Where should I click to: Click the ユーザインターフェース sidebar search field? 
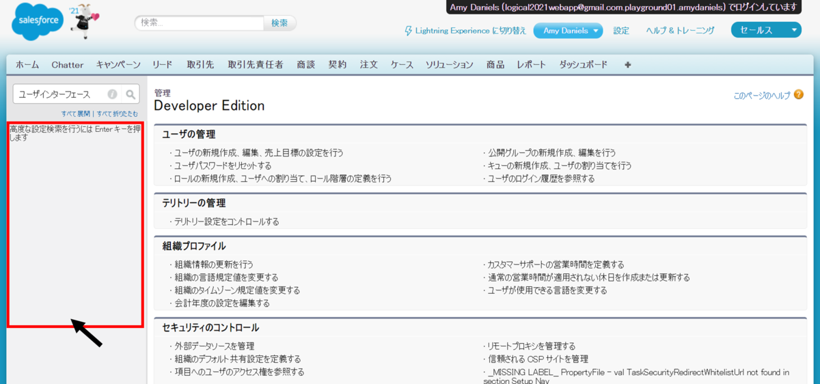tap(61, 94)
